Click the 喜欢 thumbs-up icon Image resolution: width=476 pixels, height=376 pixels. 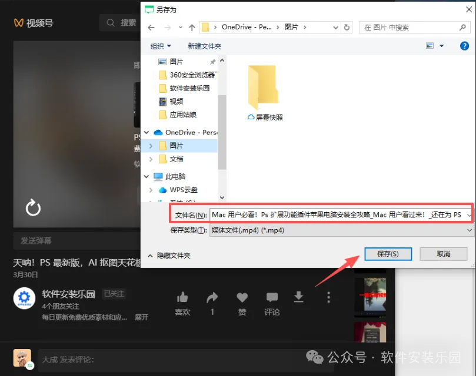[x=182, y=297]
